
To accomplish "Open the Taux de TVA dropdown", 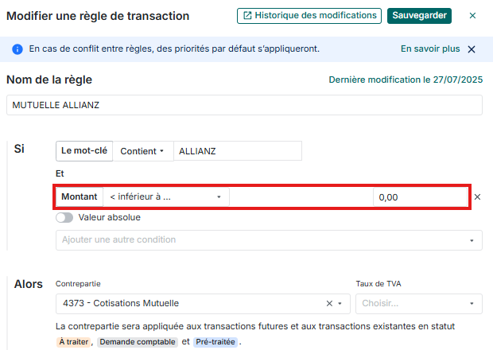I will pos(418,303).
